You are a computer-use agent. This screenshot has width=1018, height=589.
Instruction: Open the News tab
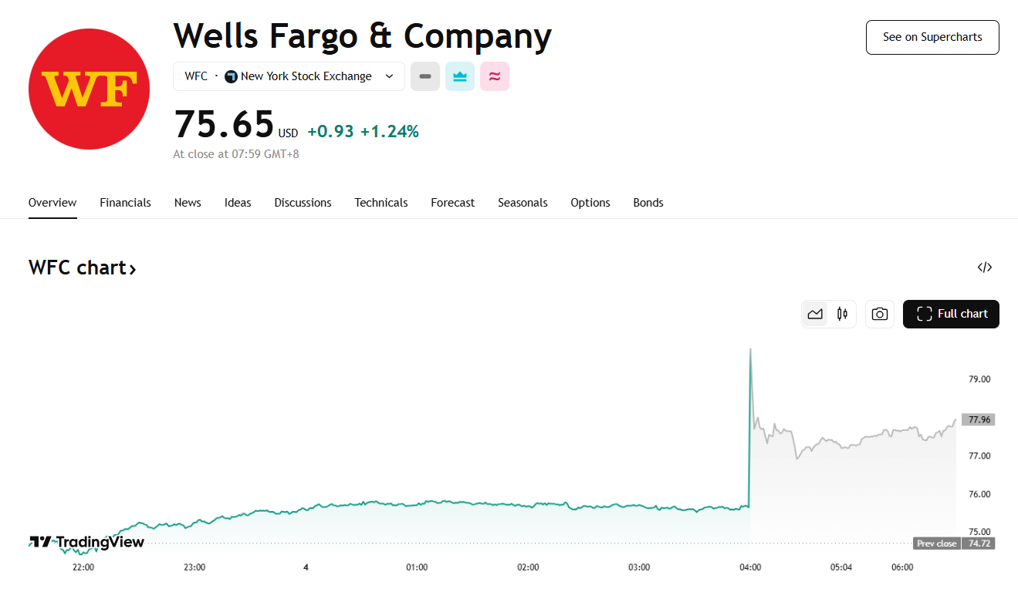188,203
